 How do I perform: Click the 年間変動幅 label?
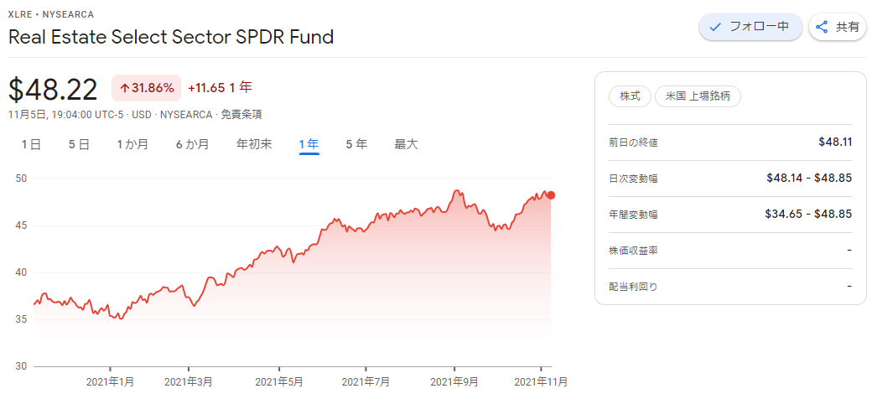633,215
